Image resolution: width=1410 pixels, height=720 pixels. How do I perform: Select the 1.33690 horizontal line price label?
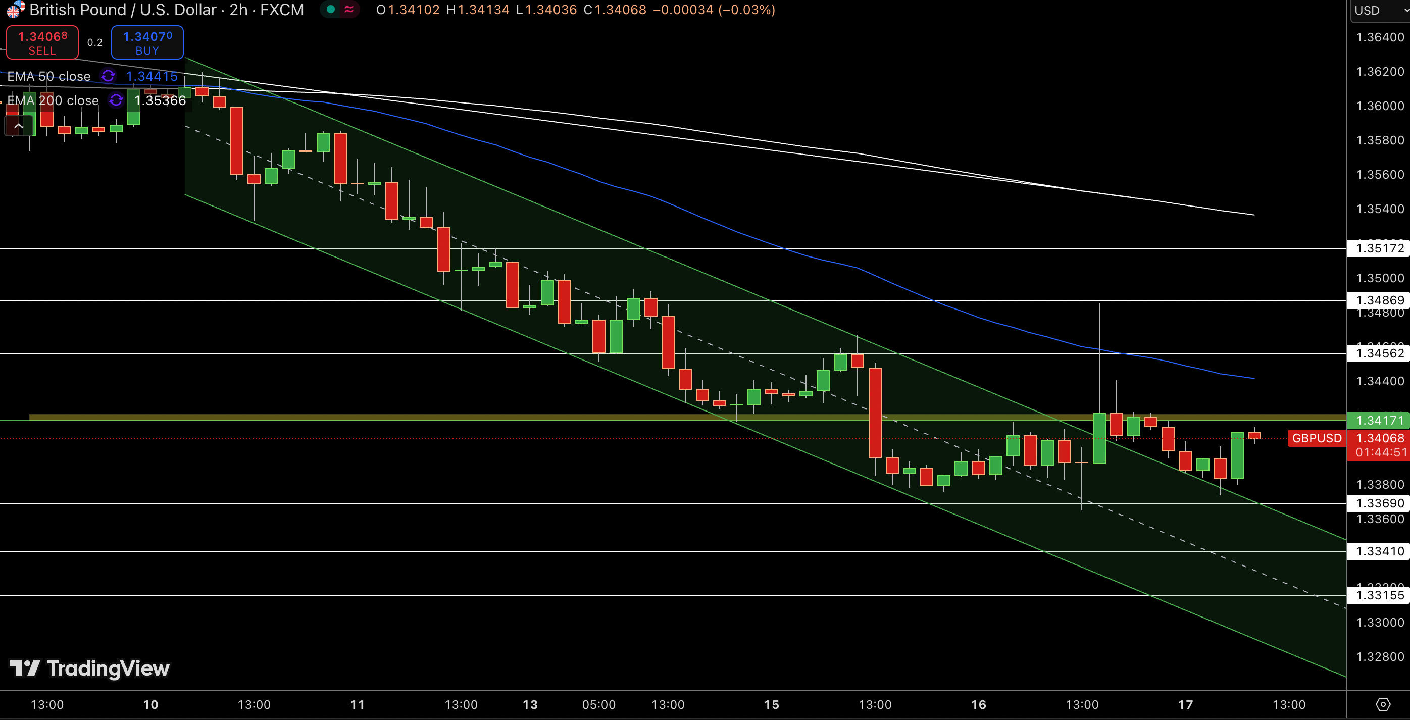1378,503
